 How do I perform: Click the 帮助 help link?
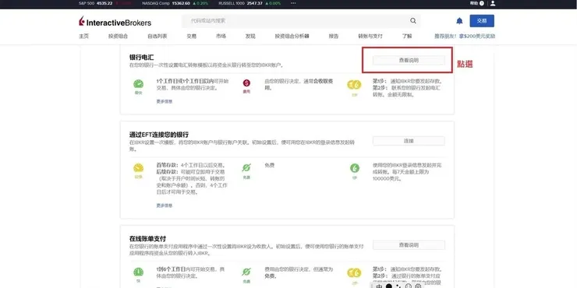(474, 3)
